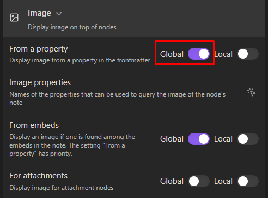Click the For attachments setting title
Image resolution: width=268 pixels, height=198 pixels.
(x=39, y=176)
